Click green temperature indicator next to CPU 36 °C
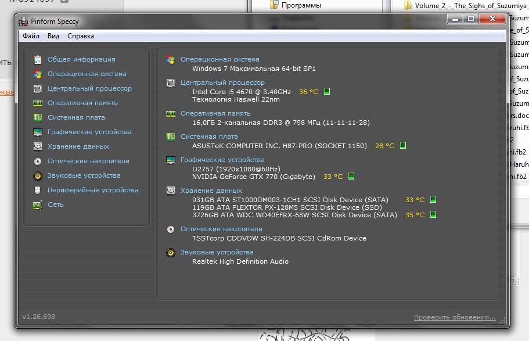Viewport: 529px width, 341px height. tap(327, 91)
